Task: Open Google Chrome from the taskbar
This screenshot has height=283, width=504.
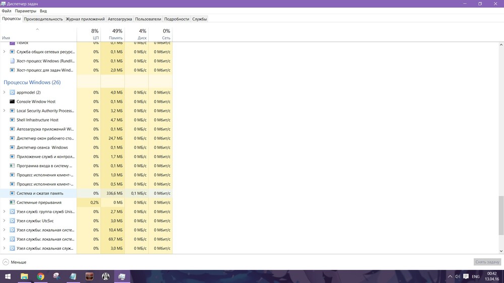Action: click(x=40, y=276)
